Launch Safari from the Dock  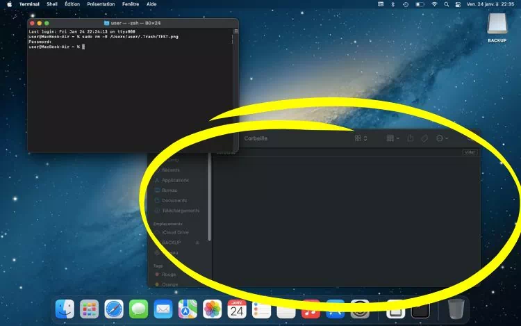(114, 309)
